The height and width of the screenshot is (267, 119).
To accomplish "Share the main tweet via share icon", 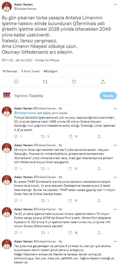I will click(103, 82).
